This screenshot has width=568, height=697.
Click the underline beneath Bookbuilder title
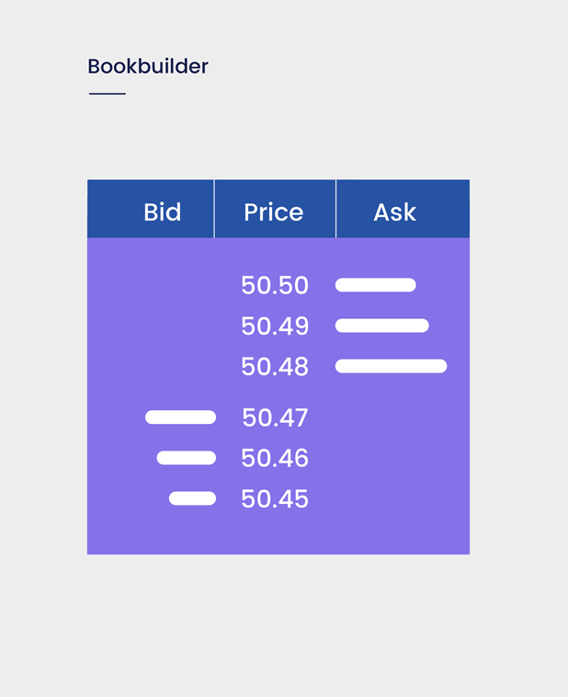(108, 94)
